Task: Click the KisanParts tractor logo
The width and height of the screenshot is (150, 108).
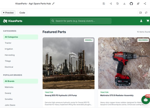Action: [5, 21]
